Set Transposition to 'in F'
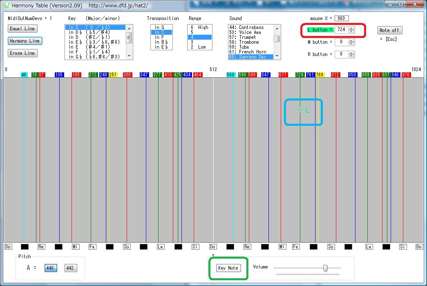Screen dimensions: 427x286 click(x=161, y=37)
